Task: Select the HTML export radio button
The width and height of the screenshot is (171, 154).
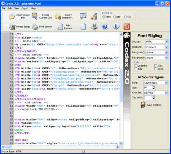Action: [x=104, y=17]
